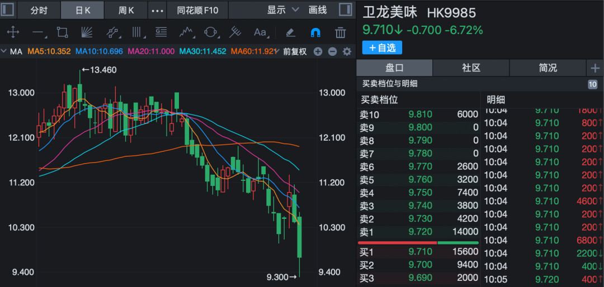Switch to the 分时 chart tab
Viewport: 604px width, 287px height.
pos(39,10)
